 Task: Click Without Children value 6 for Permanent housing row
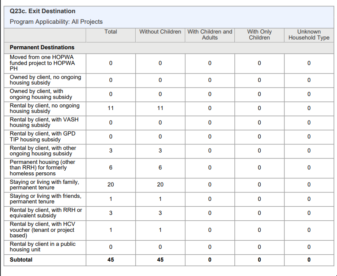pyautogui.click(x=160, y=167)
